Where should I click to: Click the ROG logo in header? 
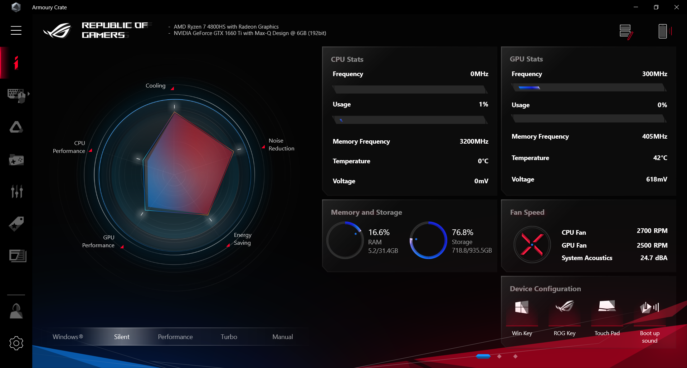pos(57,30)
